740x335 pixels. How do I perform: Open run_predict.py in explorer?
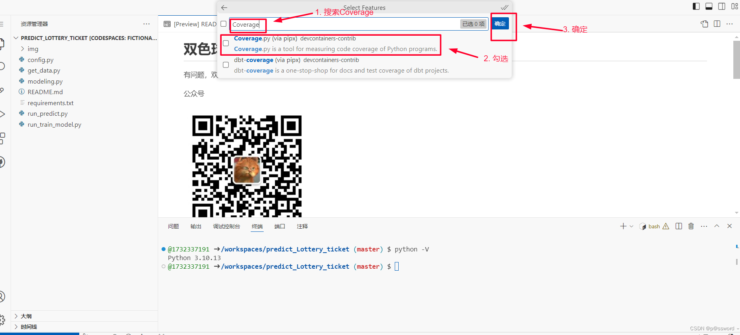coord(47,113)
